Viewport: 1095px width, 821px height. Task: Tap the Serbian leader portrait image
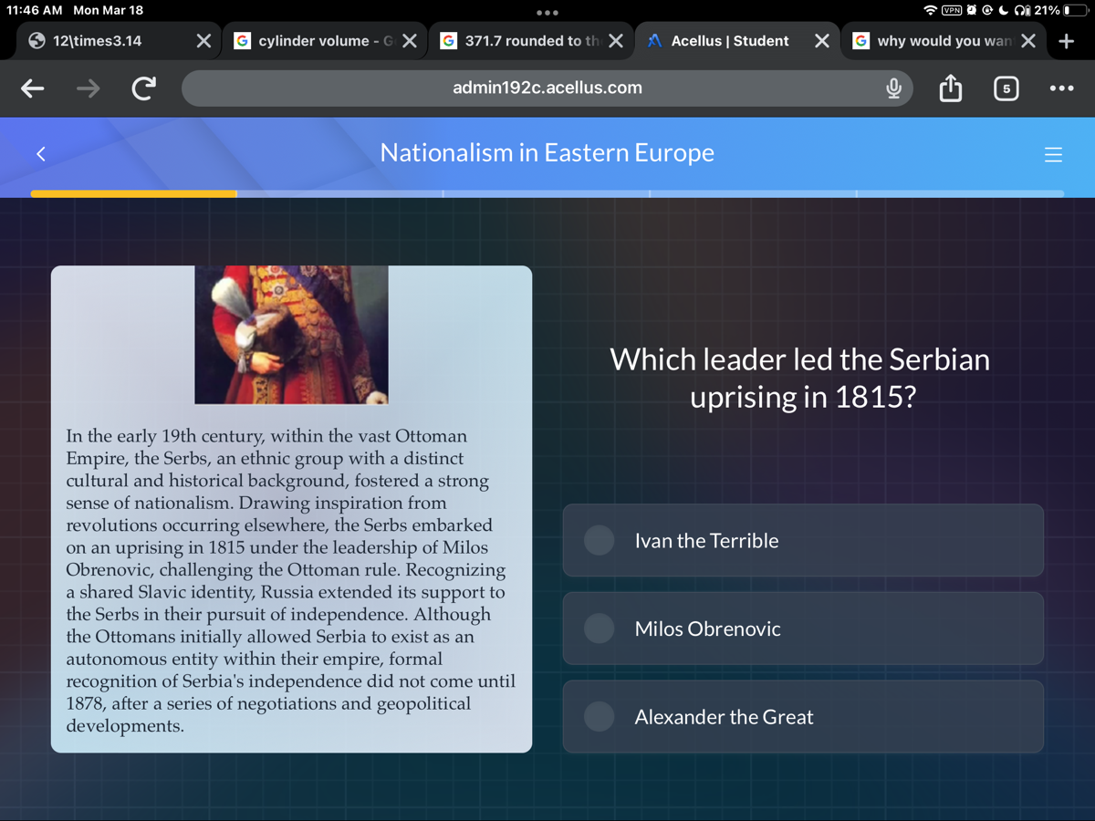point(290,335)
